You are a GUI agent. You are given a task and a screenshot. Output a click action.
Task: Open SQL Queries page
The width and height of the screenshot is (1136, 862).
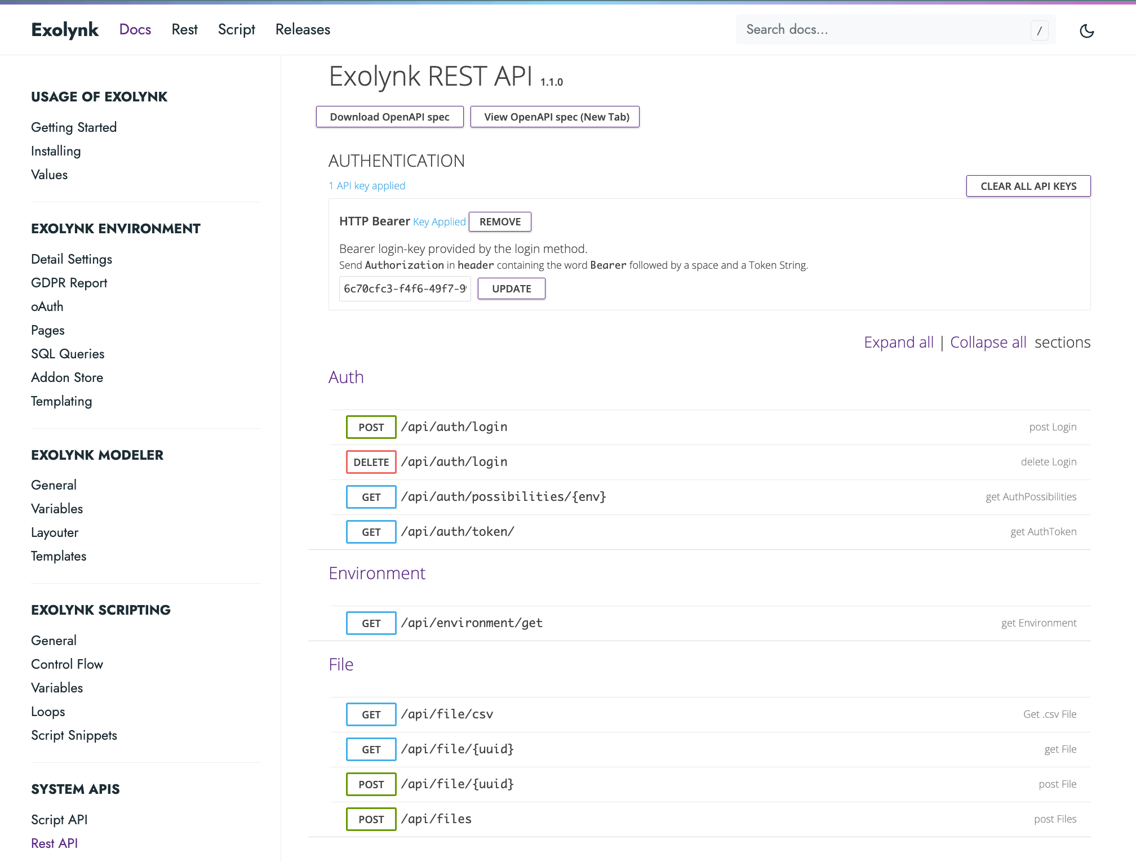68,354
